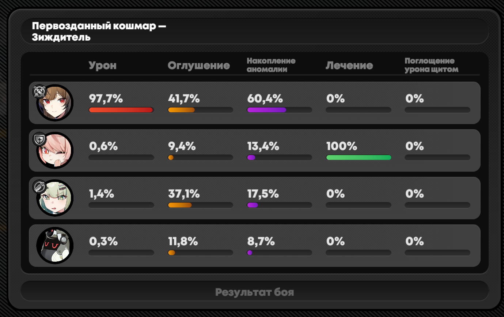Click the green 100% healing bar

[x=359, y=157]
